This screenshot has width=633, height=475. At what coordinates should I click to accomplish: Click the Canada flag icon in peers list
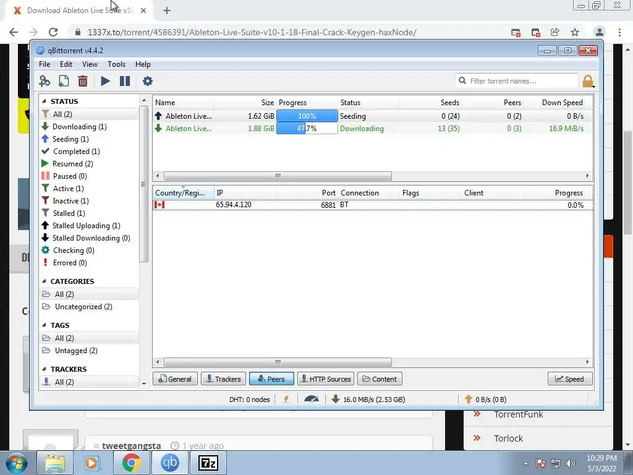(x=159, y=205)
